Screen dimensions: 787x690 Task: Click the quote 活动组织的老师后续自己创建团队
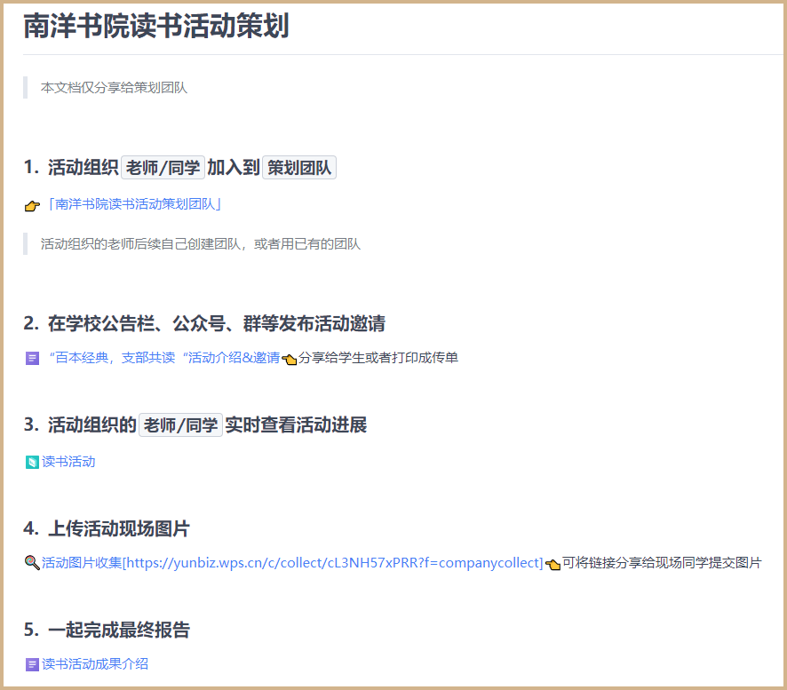[x=201, y=244]
